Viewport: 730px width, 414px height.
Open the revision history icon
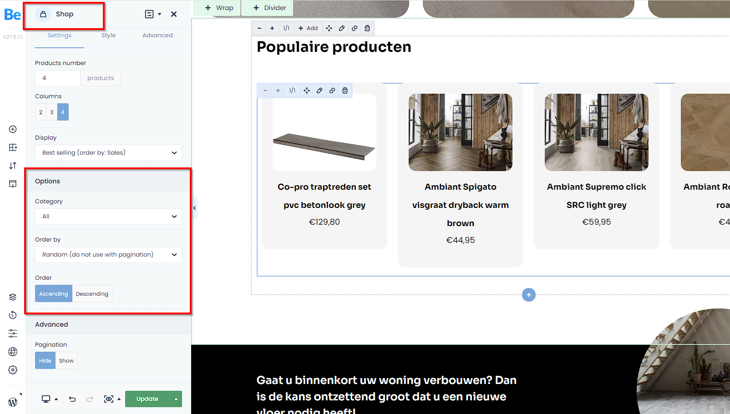(13, 315)
